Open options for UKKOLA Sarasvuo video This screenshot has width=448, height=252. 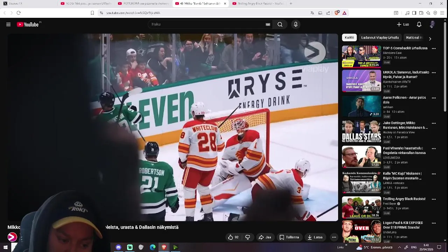434,73
